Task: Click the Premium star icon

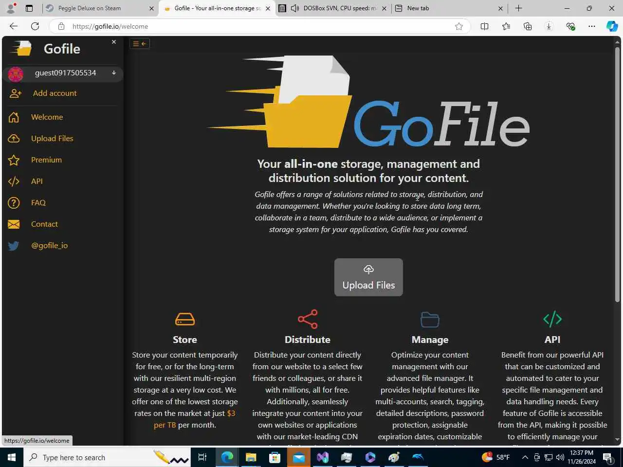Action: tap(14, 160)
